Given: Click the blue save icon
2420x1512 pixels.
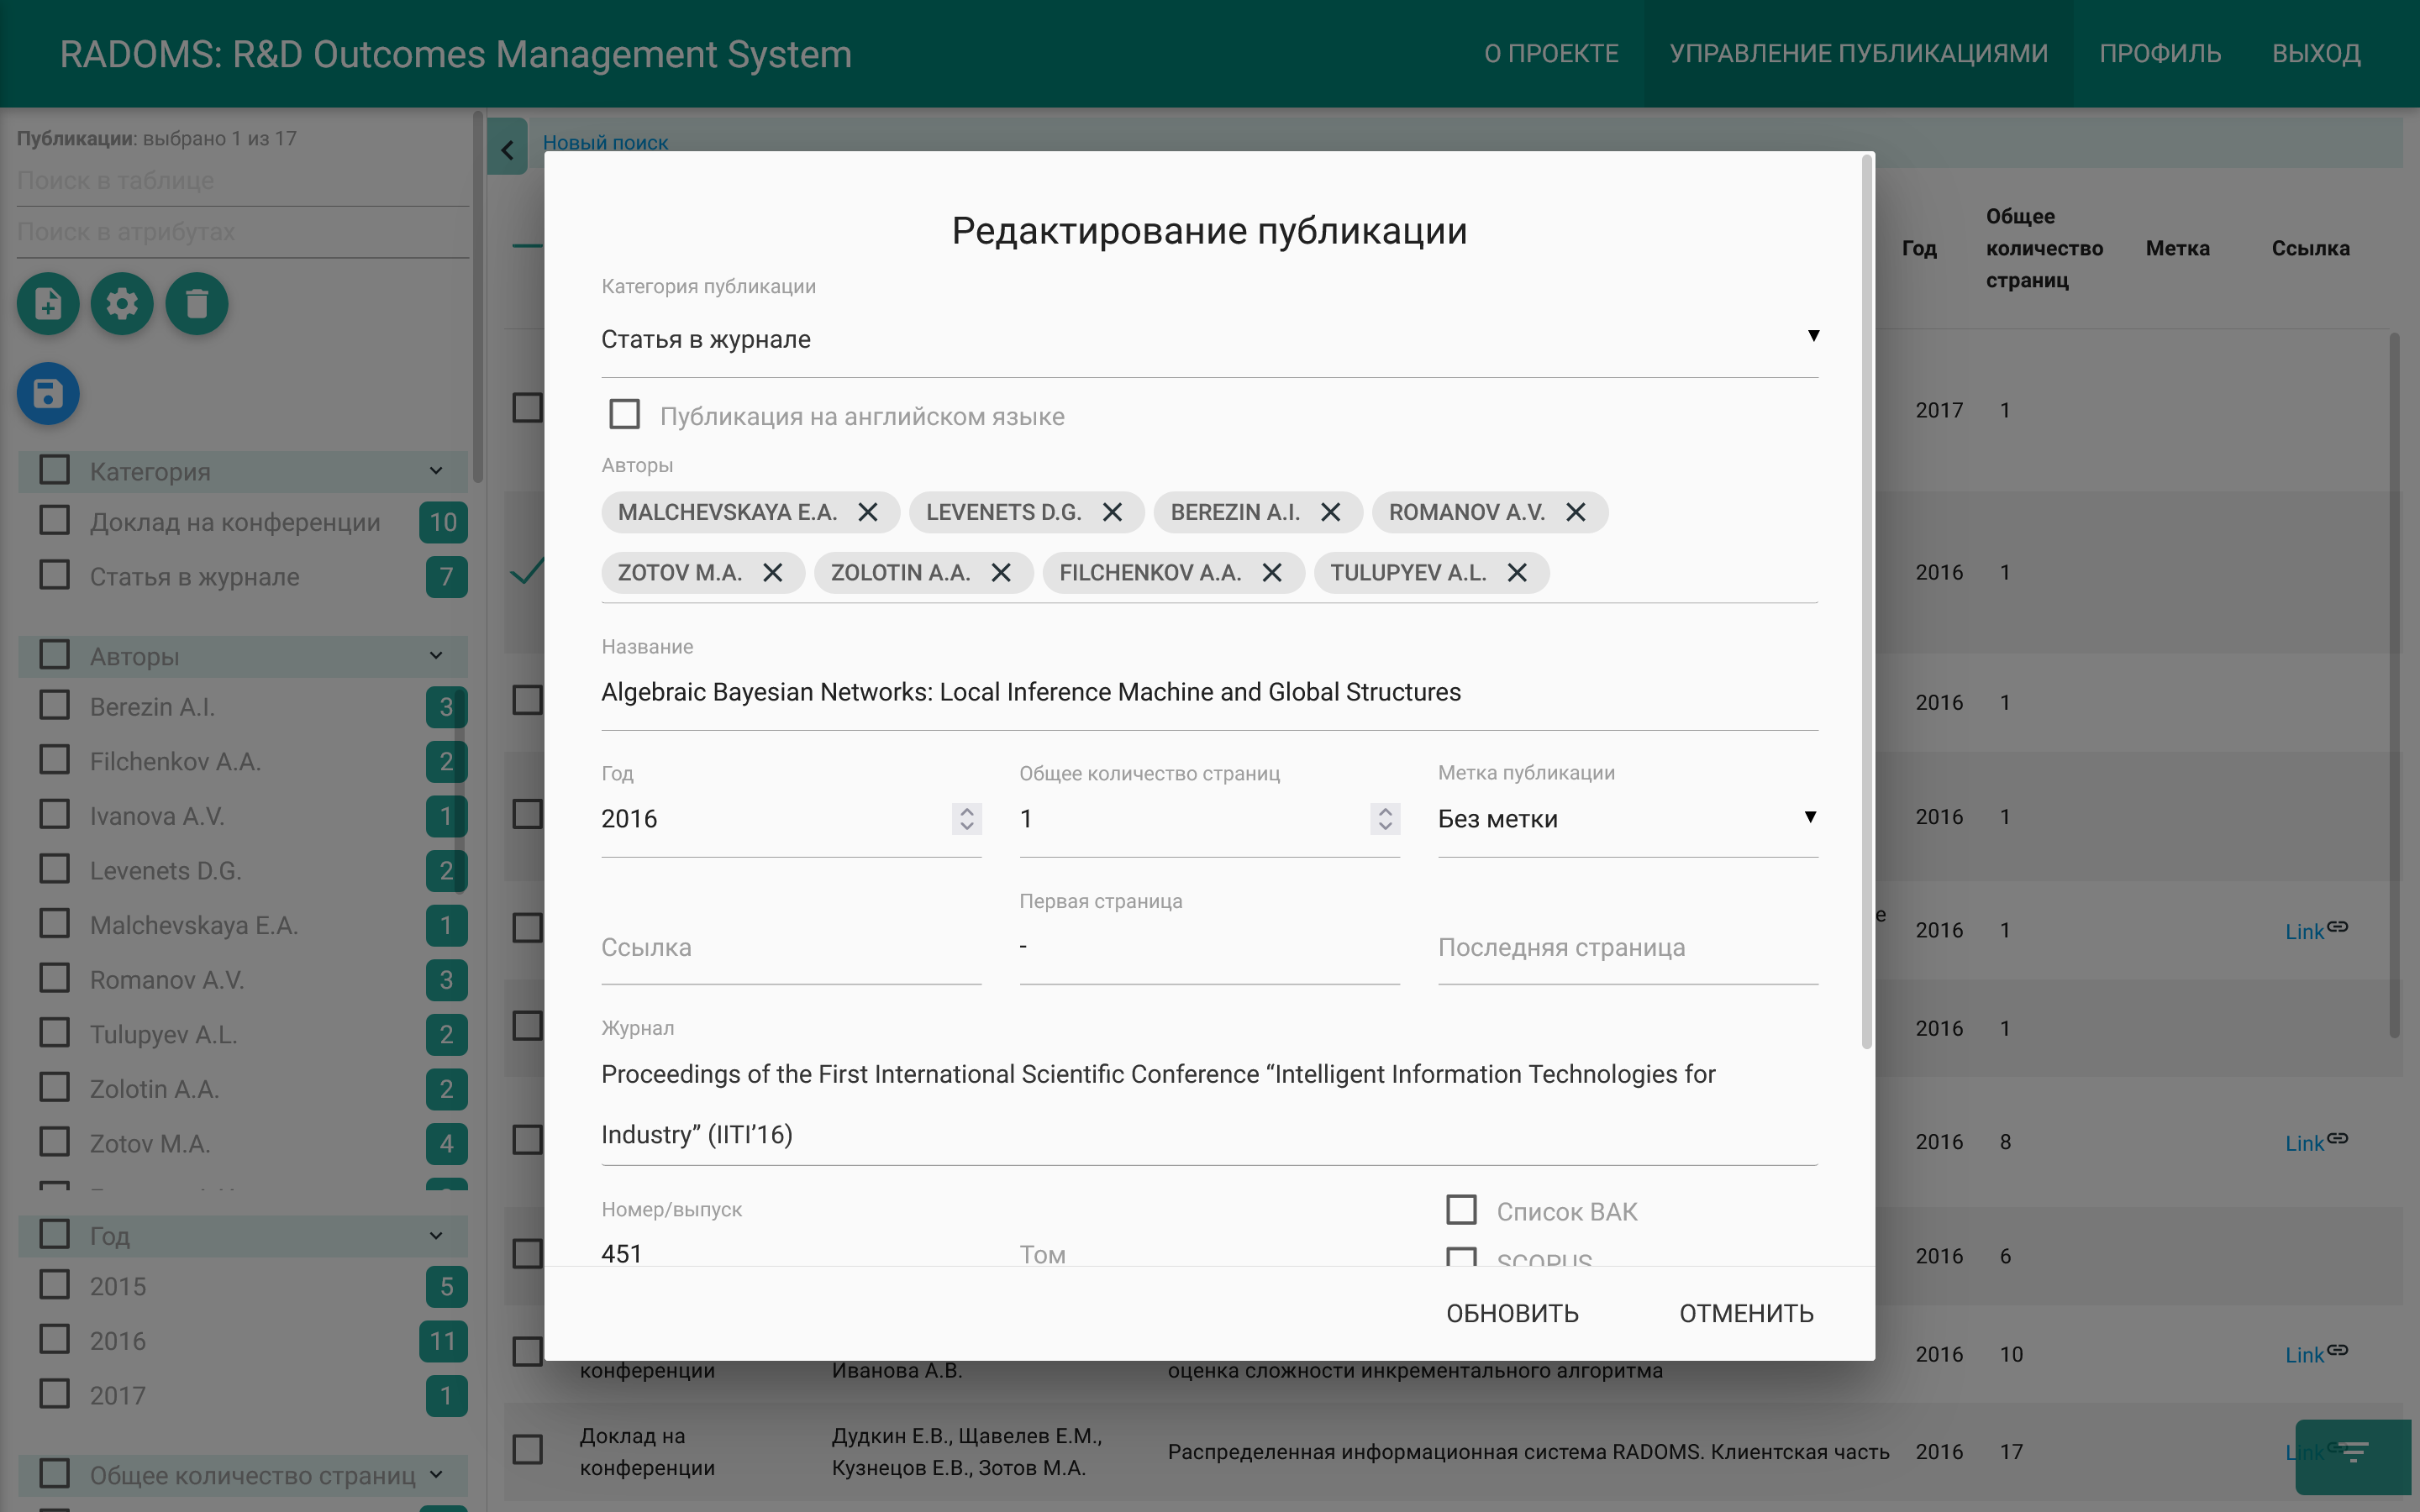Looking at the screenshot, I should [48, 393].
